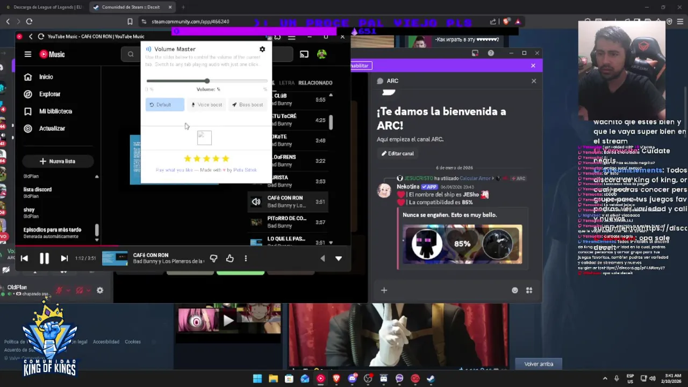
Task: Collapse the player page down arrow
Action: click(x=339, y=259)
